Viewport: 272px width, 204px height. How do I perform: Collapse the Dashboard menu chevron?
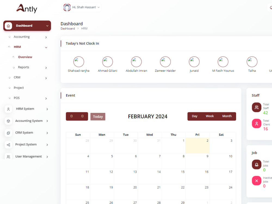(x=47, y=26)
